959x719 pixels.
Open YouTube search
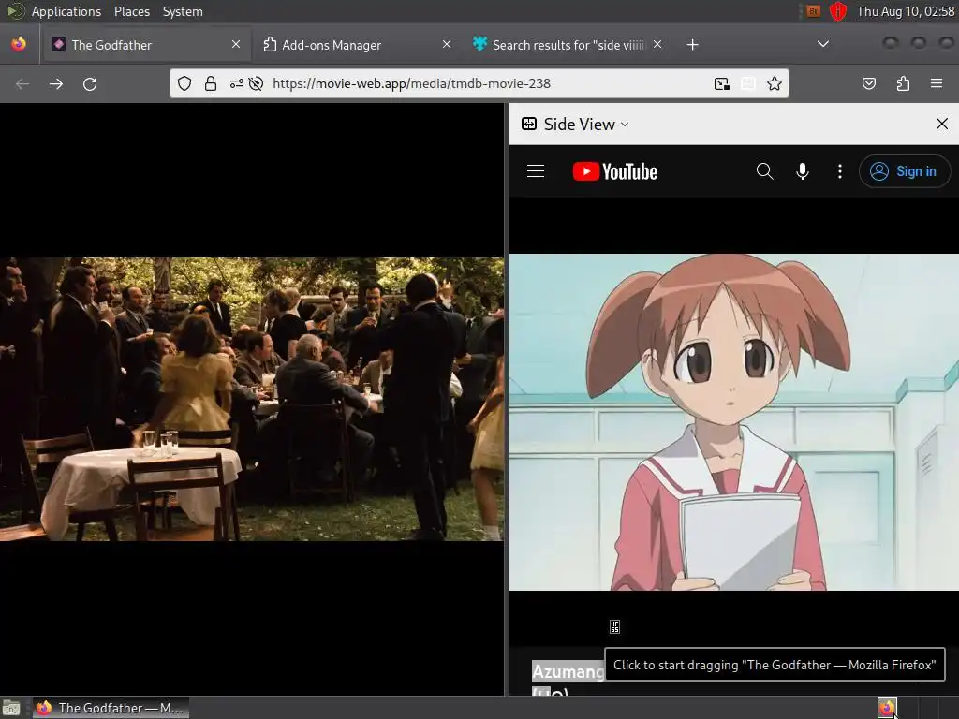click(x=764, y=171)
